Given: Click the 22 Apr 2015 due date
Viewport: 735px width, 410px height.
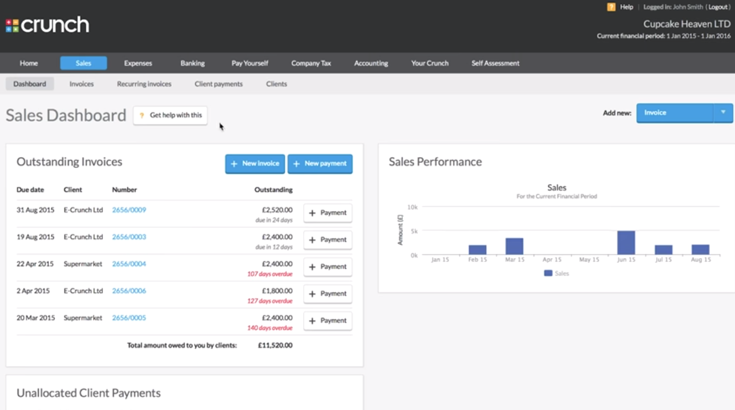Looking at the screenshot, I should pos(35,264).
